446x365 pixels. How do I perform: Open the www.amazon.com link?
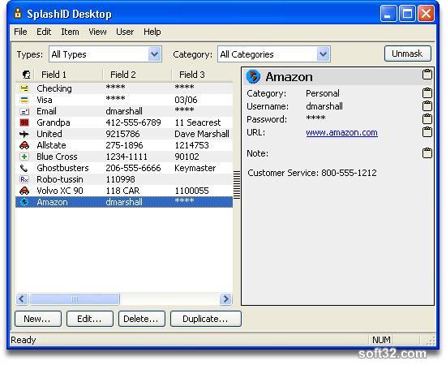(341, 132)
